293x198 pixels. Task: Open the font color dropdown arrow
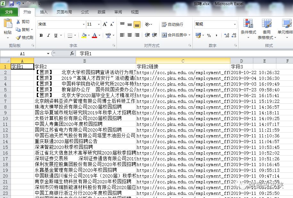pos(99,35)
